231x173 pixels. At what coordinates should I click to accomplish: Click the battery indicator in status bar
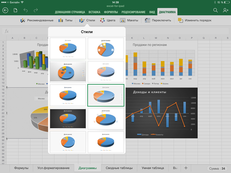tap(227, 2)
